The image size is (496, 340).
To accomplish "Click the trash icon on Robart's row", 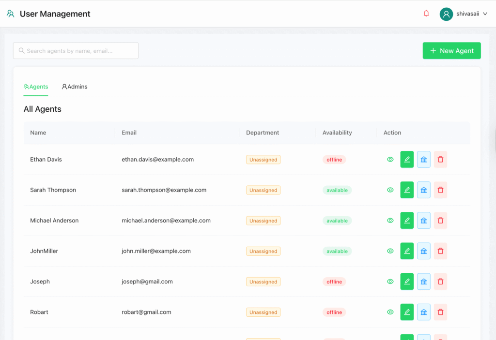I will [440, 312].
